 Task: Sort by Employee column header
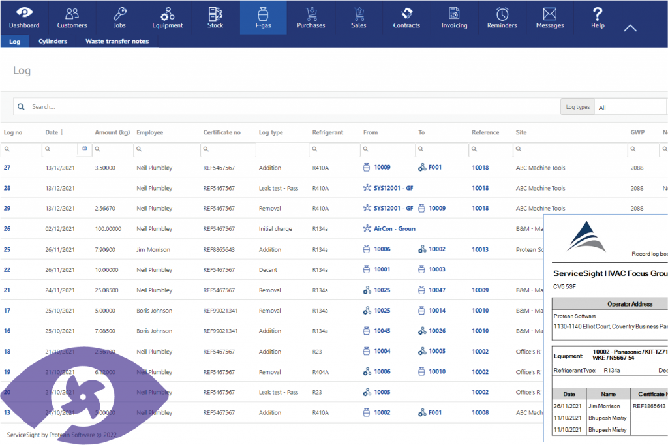tap(150, 132)
